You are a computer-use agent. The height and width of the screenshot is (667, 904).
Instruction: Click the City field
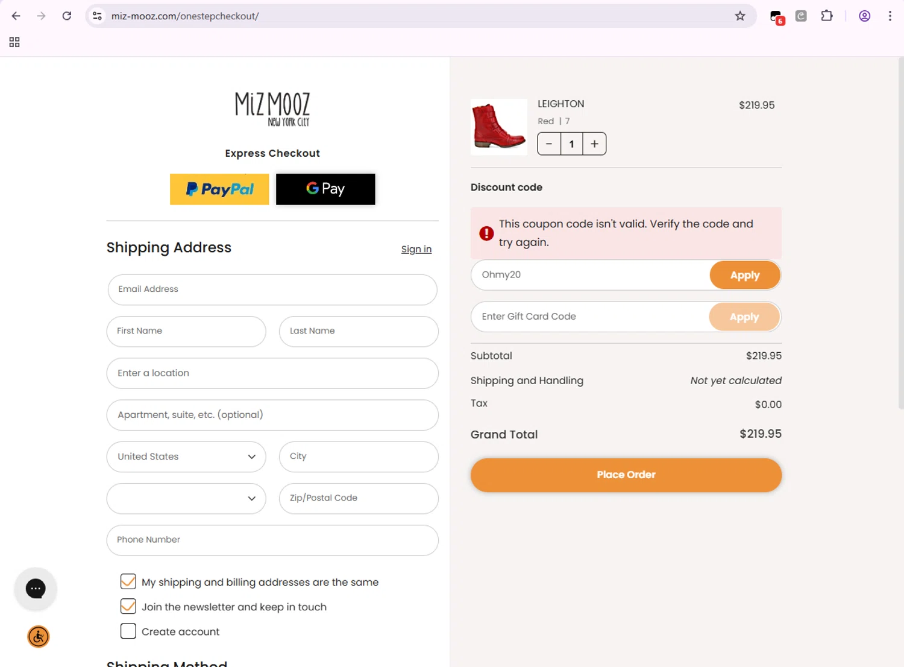point(359,457)
